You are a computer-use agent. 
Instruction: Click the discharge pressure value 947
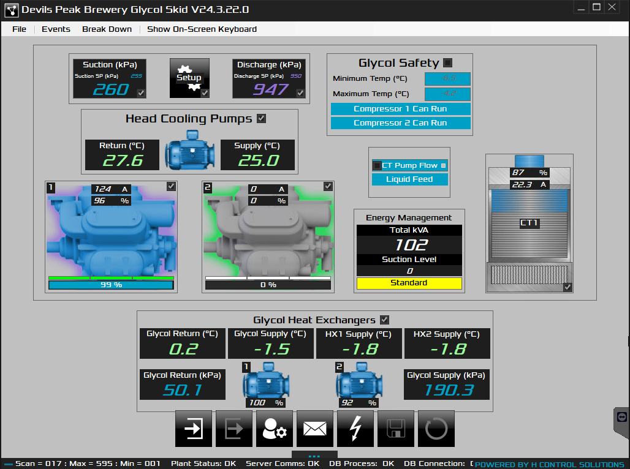(270, 89)
